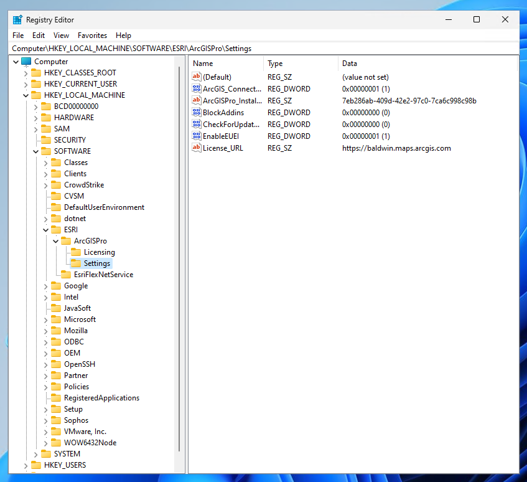The image size is (527, 482).
Task: Select the JavaSoft key
Action: pyautogui.click(x=77, y=308)
